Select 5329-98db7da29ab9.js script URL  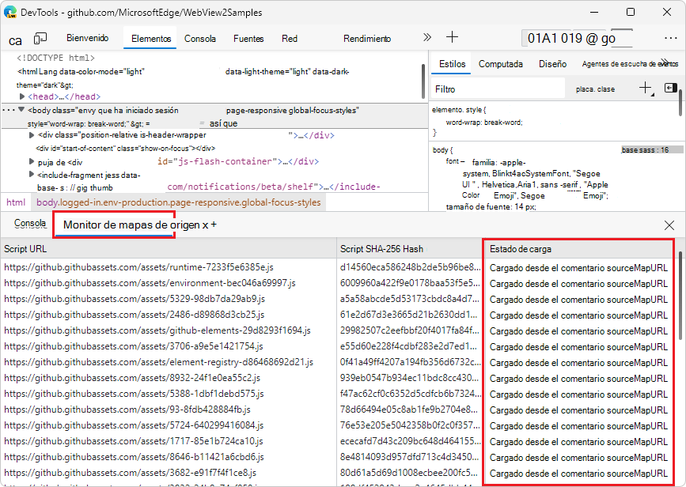pyautogui.click(x=135, y=299)
